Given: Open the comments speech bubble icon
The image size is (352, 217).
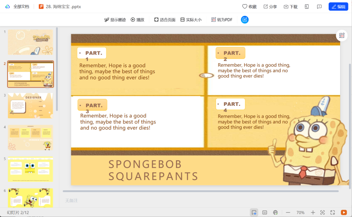Looking at the screenshot, I should point(319,7).
